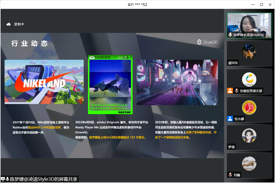Click microphone icon in screen share status bar

coord(7,179)
